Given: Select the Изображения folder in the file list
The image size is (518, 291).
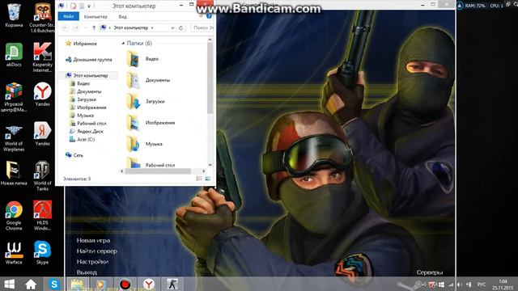Looking at the screenshot, I should click(151, 123).
